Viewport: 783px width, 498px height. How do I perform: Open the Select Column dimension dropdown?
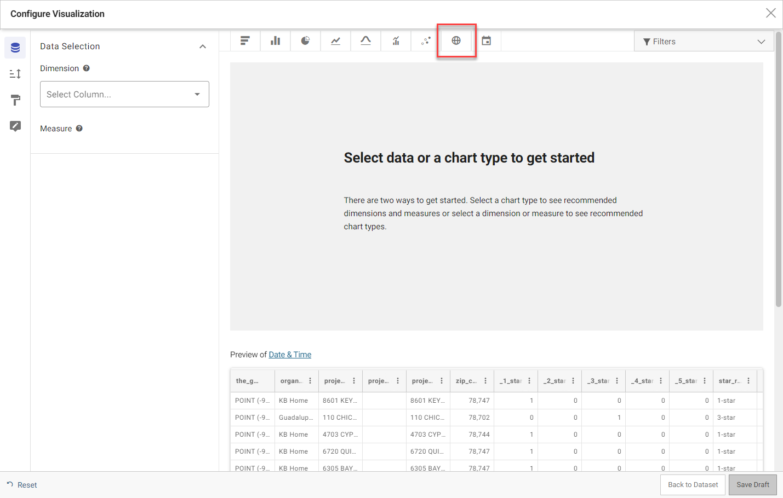[x=124, y=94]
